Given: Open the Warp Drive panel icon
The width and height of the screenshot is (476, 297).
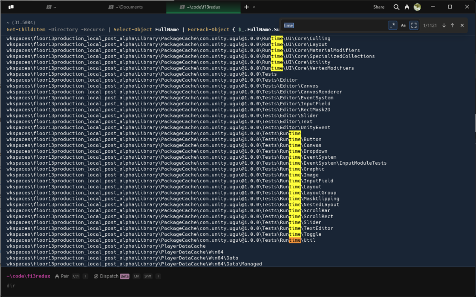Looking at the screenshot, I should click(x=11, y=7).
